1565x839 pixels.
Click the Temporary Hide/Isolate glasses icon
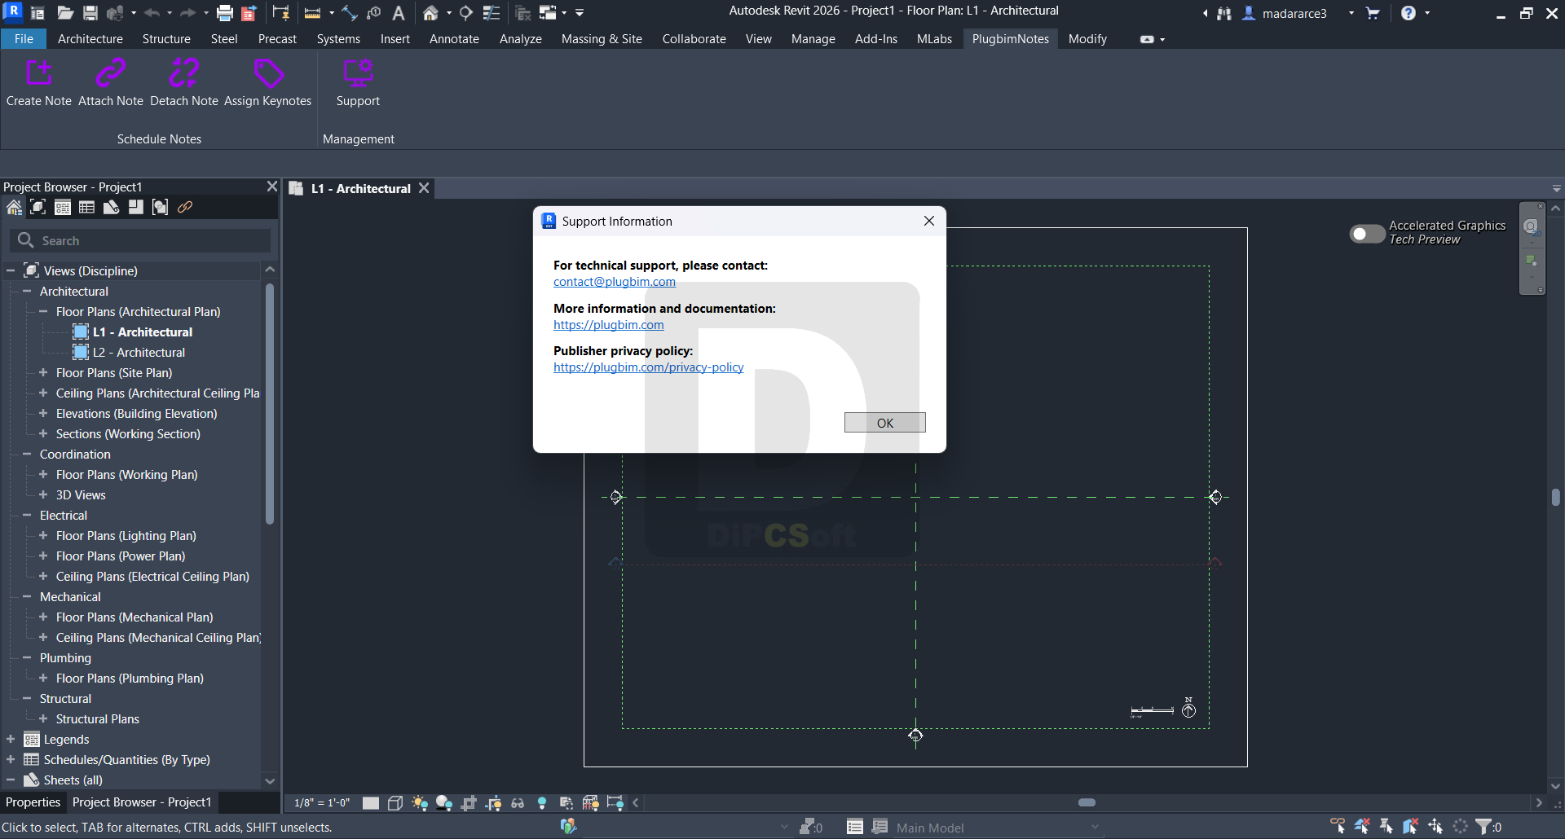pyautogui.click(x=518, y=803)
